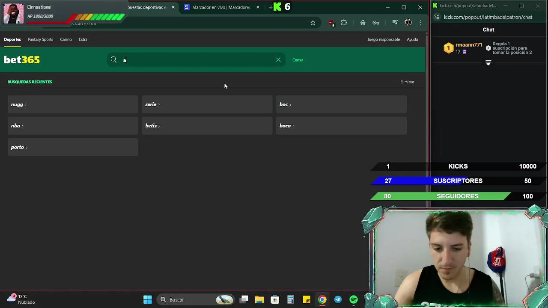Click Cerrar to close search

tap(298, 60)
